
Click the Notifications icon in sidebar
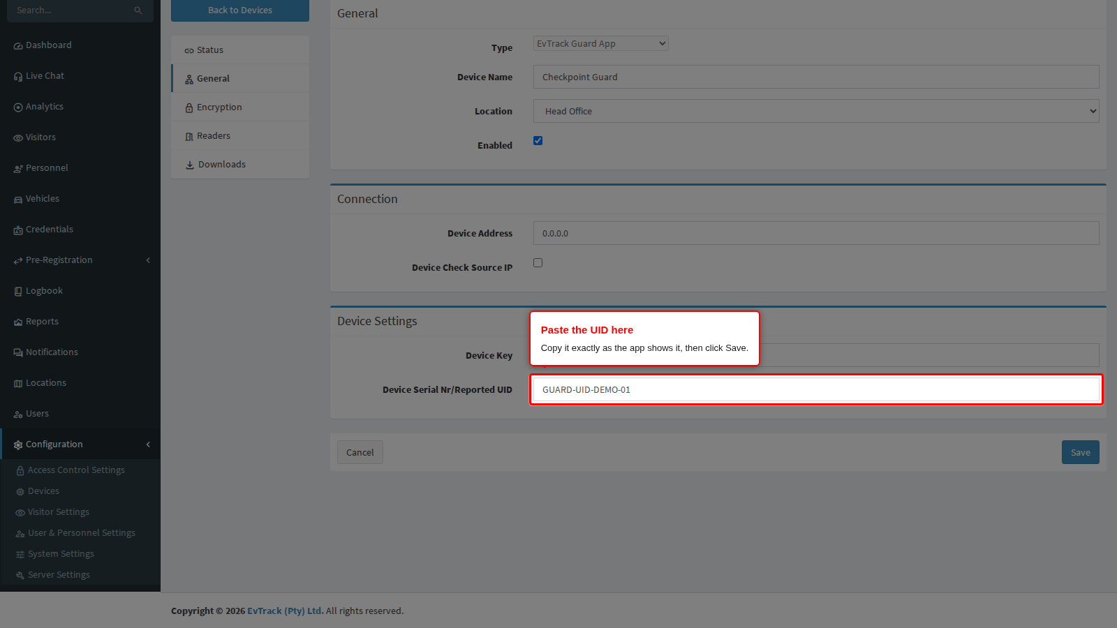pyautogui.click(x=18, y=353)
